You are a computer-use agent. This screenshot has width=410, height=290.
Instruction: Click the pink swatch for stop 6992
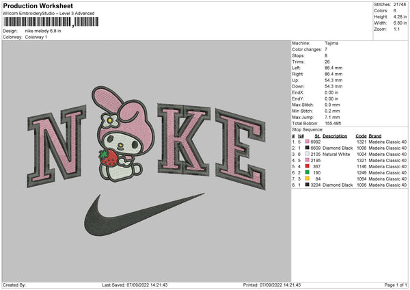pos(307,142)
